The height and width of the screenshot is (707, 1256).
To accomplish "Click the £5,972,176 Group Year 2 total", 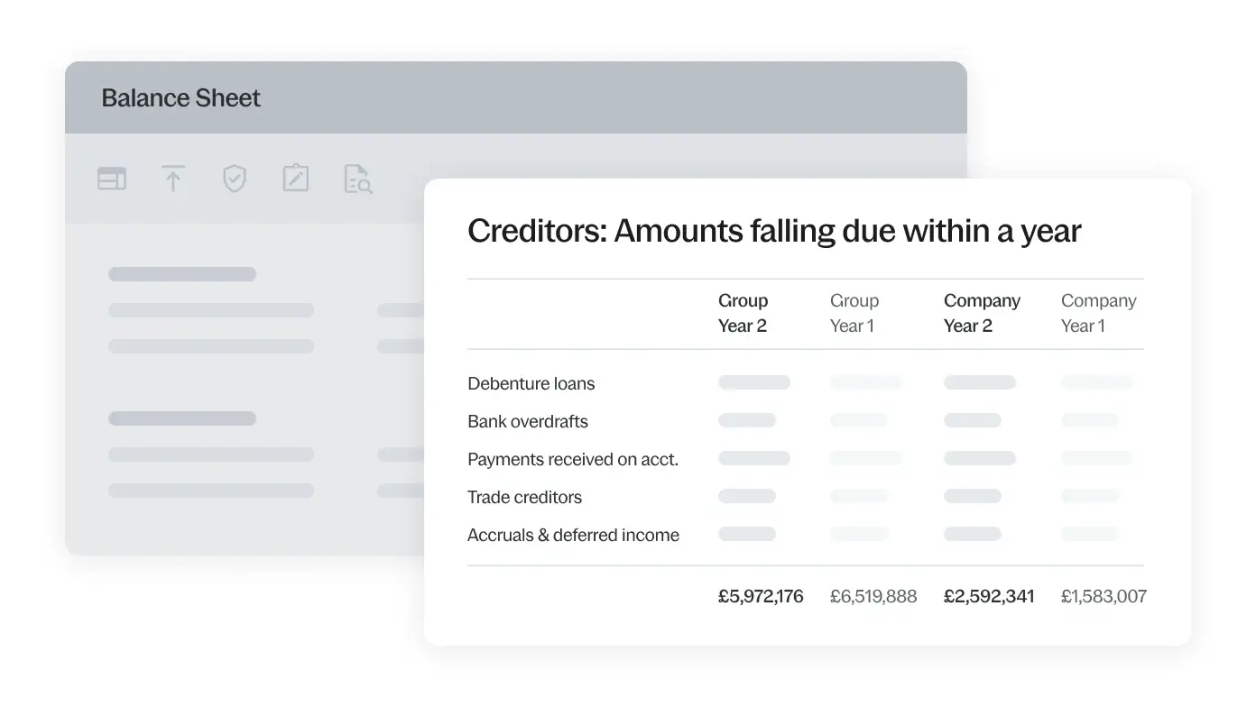I will (761, 596).
